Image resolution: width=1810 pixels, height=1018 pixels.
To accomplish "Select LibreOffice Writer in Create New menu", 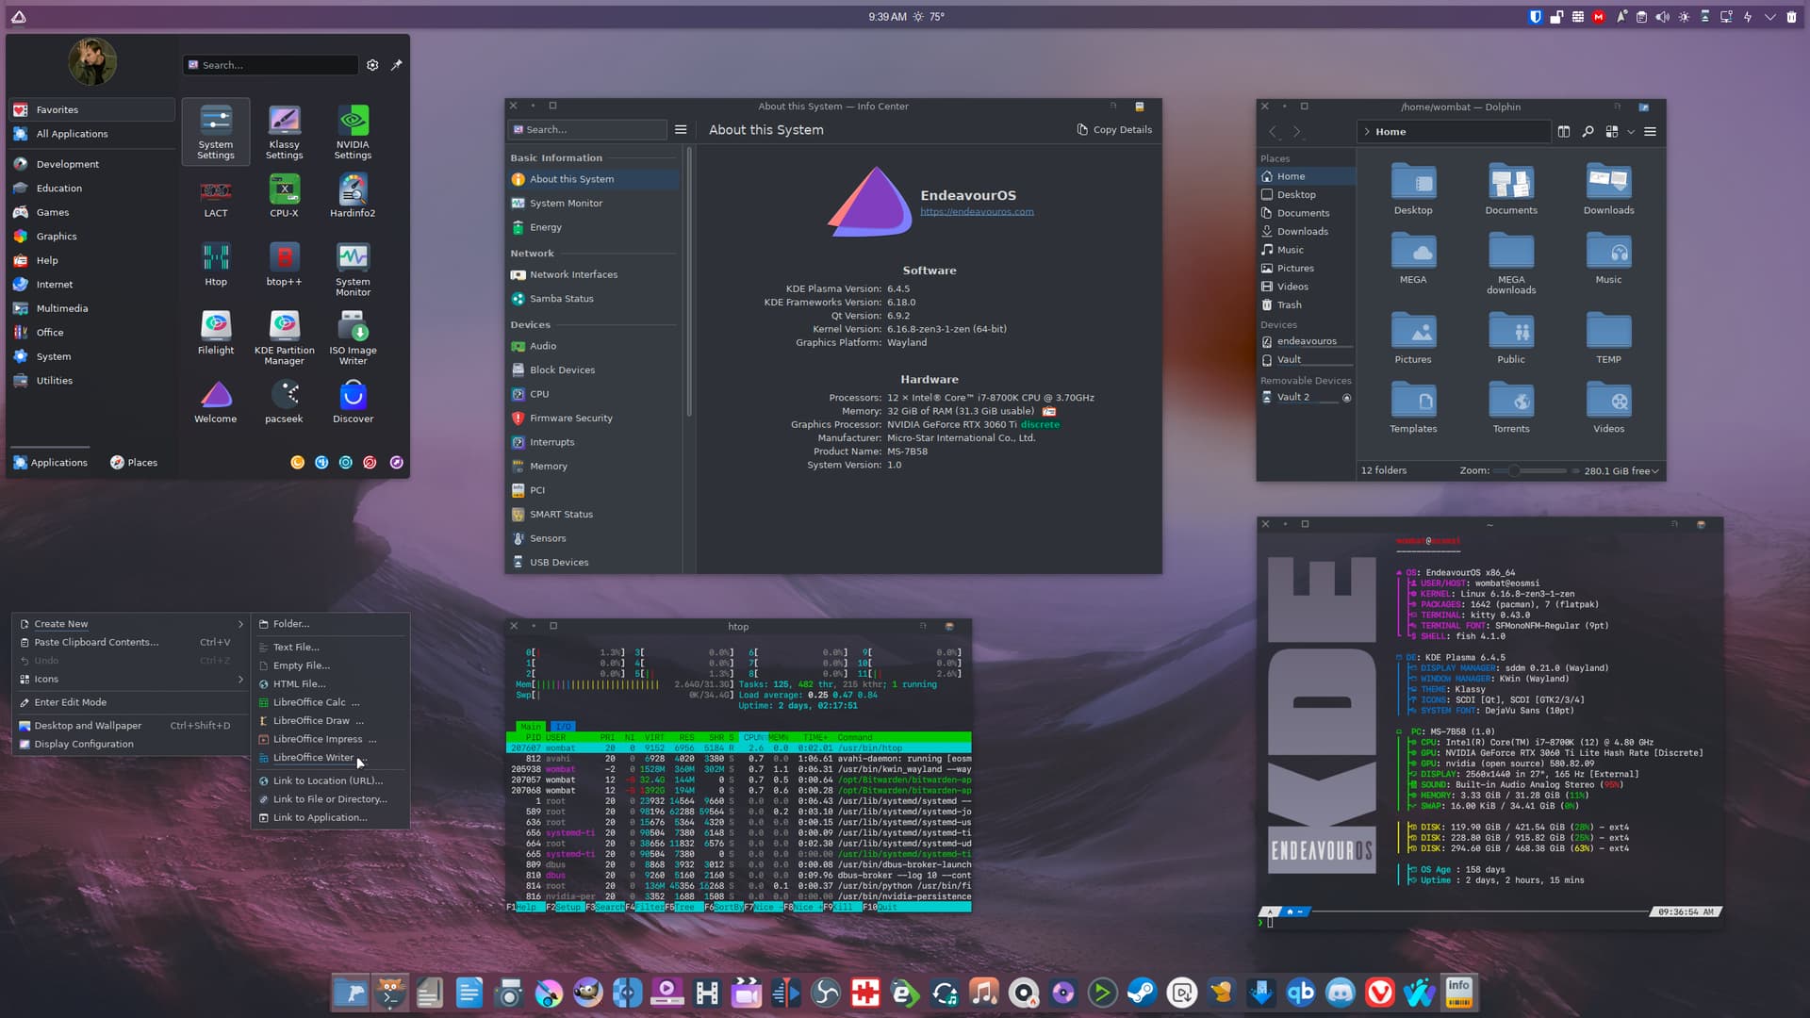I will click(313, 758).
